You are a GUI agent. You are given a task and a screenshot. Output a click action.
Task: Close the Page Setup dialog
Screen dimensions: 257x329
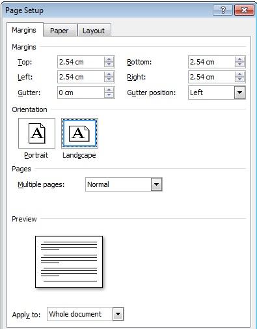coord(244,10)
